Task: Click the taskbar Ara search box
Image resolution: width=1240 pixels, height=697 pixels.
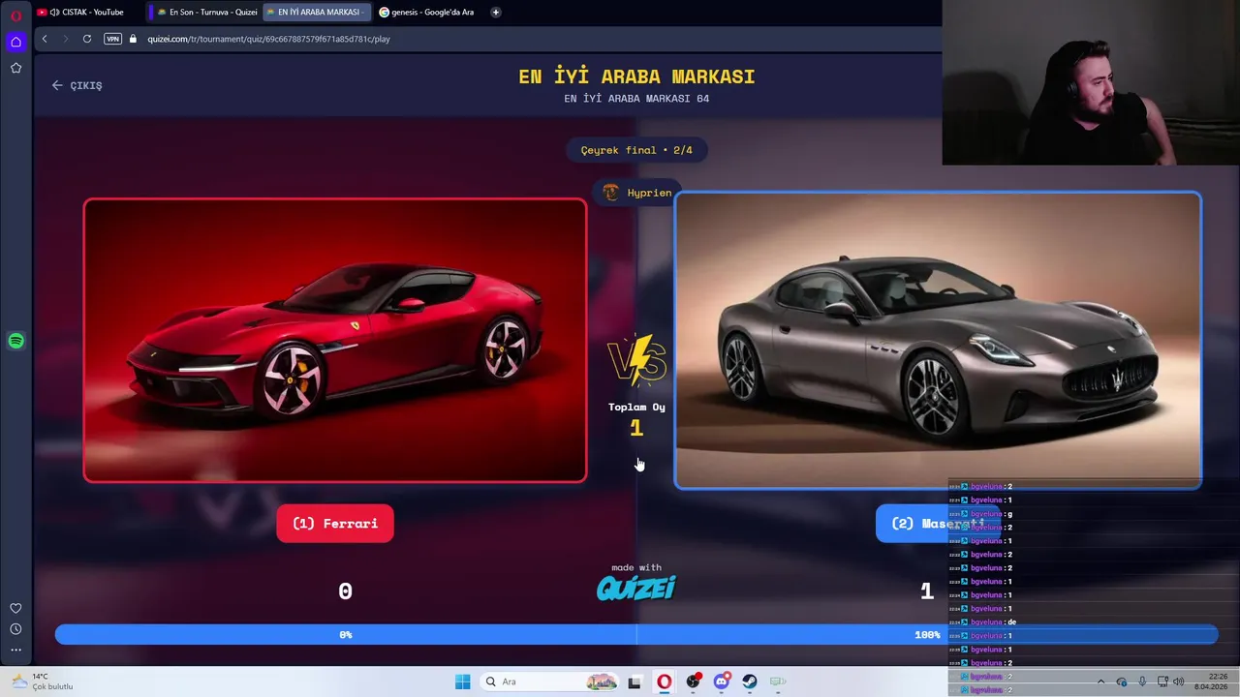Action: point(549,682)
